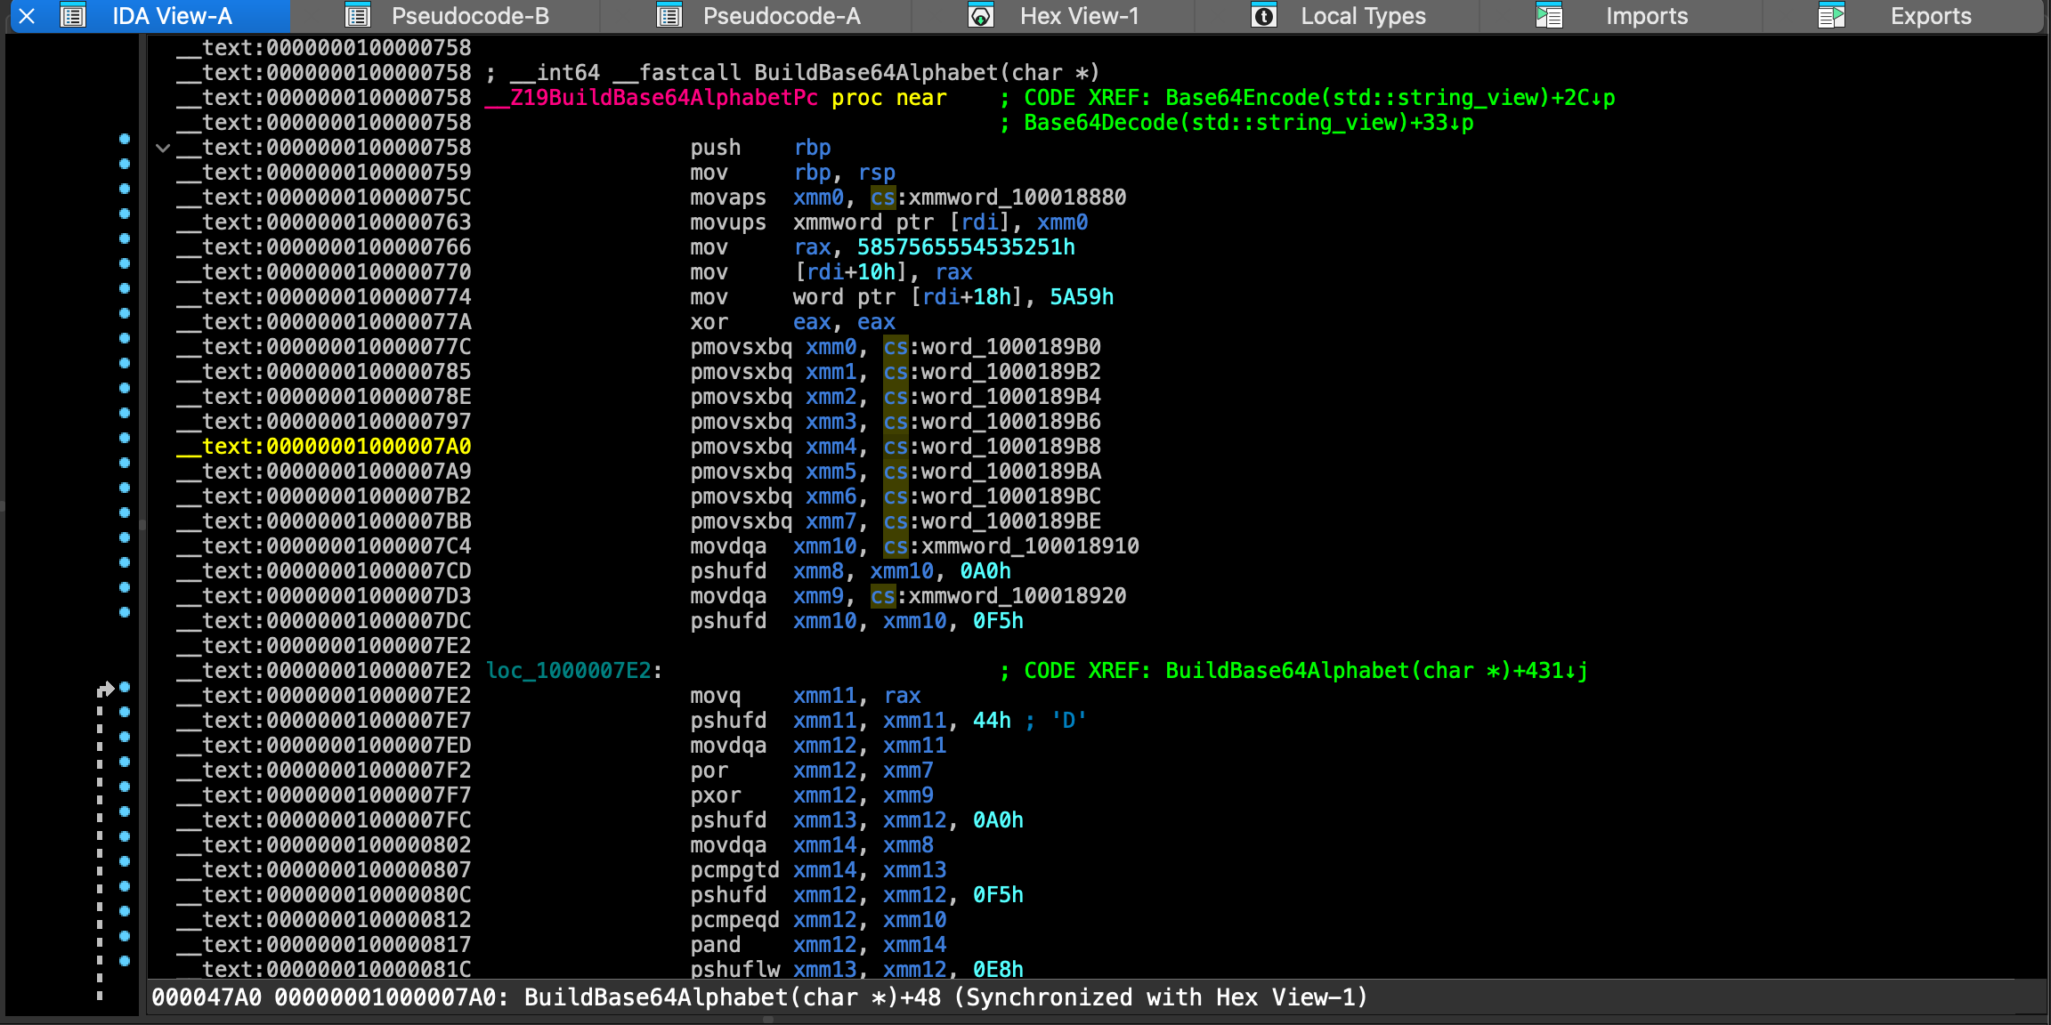Toggle breakpoint dot at pand xmm12, xmm14 line
The image size is (2051, 1025).
pos(125,936)
